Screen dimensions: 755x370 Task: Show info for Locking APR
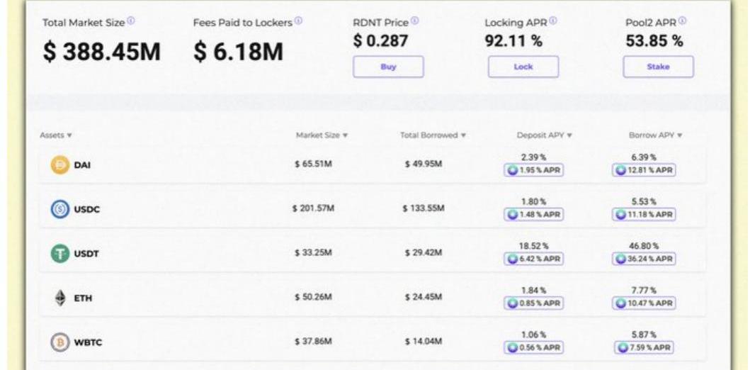click(x=552, y=22)
